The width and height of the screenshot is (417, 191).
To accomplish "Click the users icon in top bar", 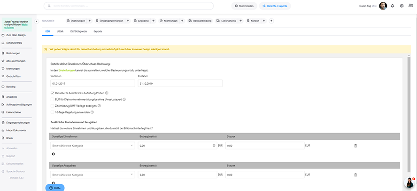I will [411, 6].
